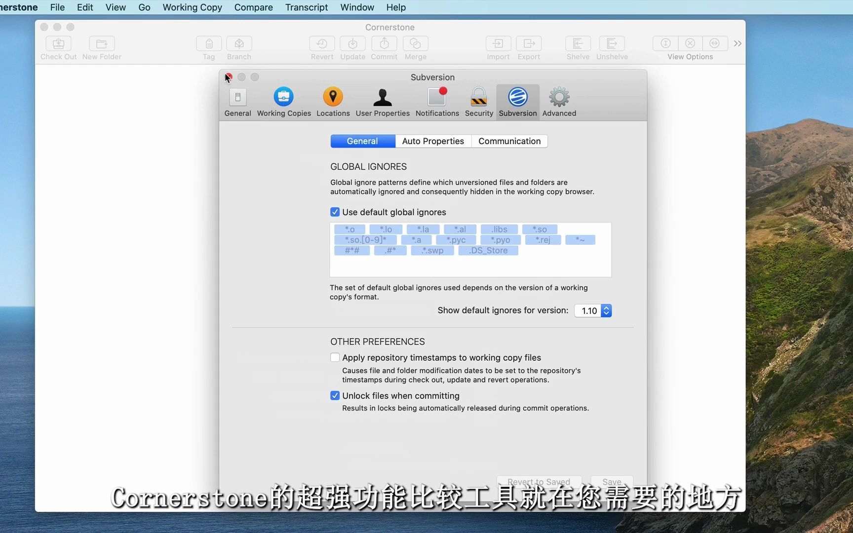Open the Notifications preferences pane
The width and height of the screenshot is (853, 533).
tap(437, 102)
